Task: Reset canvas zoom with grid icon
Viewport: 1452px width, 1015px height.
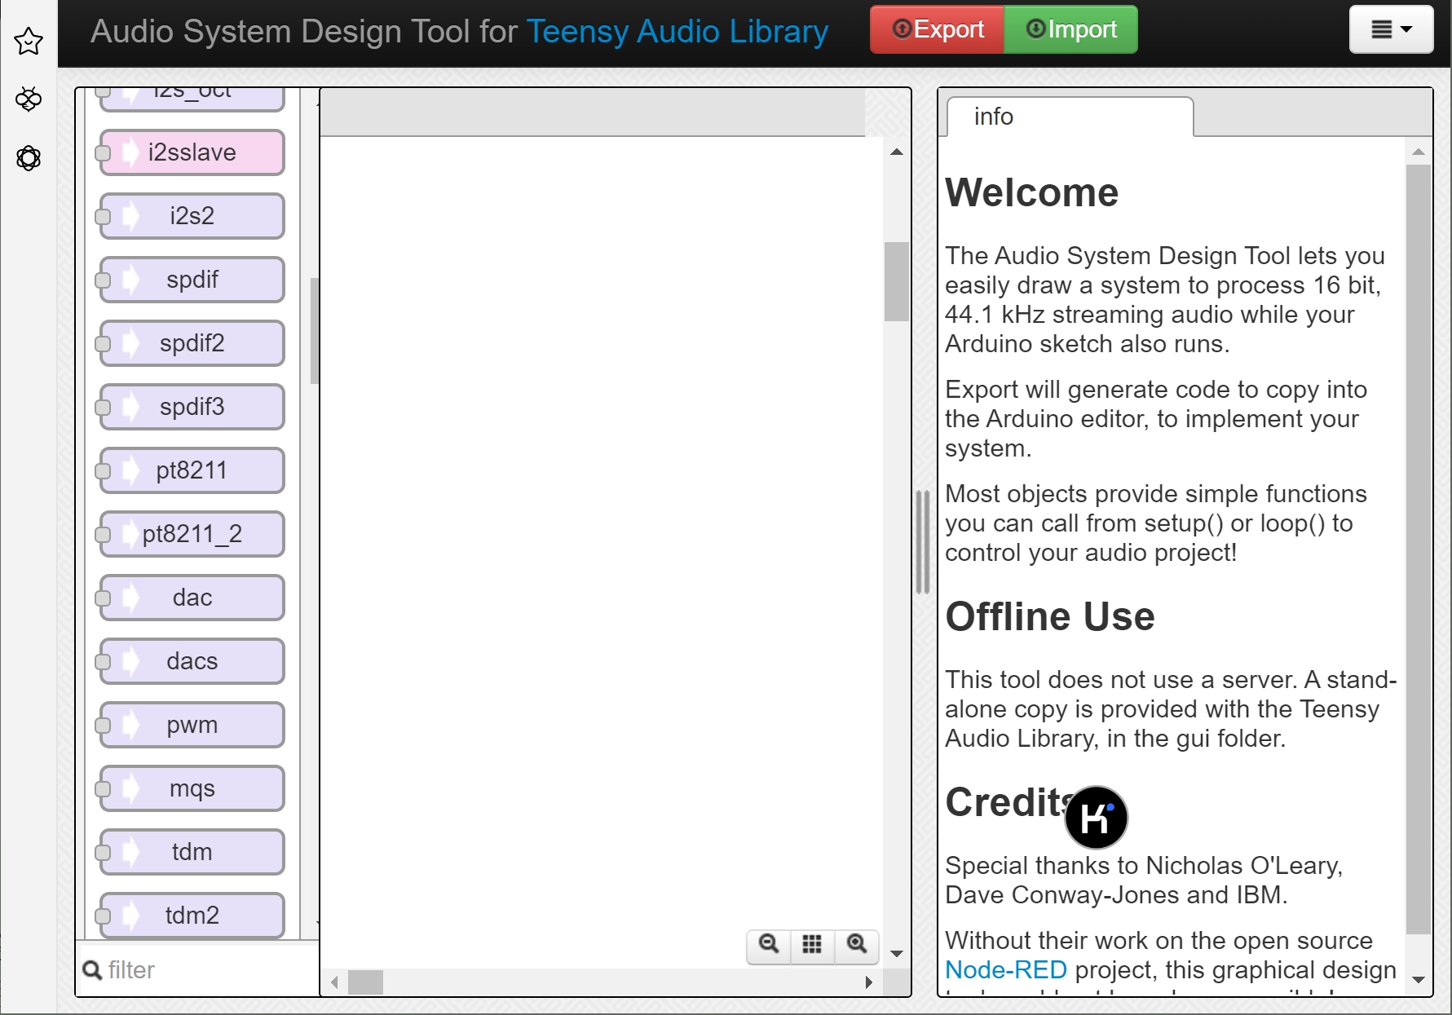Action: pyautogui.click(x=812, y=944)
